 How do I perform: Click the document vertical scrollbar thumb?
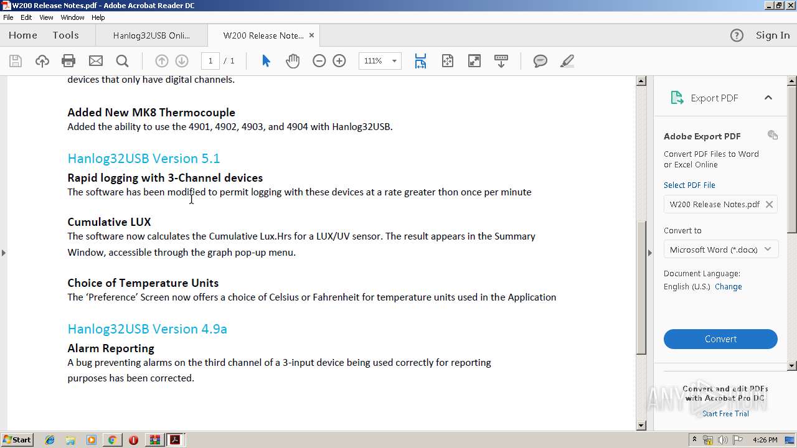pos(641,287)
